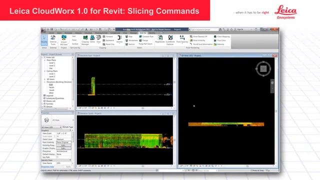The image size is (320, 180).
Task: Collapse the Identity Data section
Action: [70, 160]
